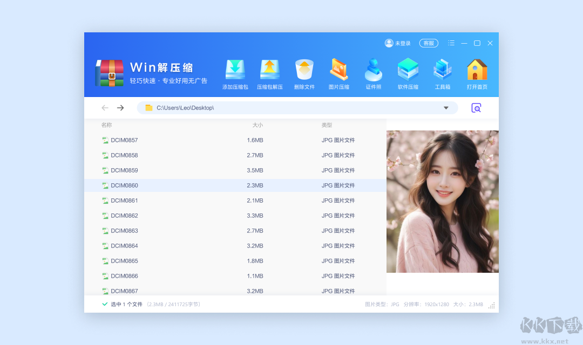Launch the 证件照 (ID Photo) tool
This screenshot has height=345, width=583.
[373, 74]
